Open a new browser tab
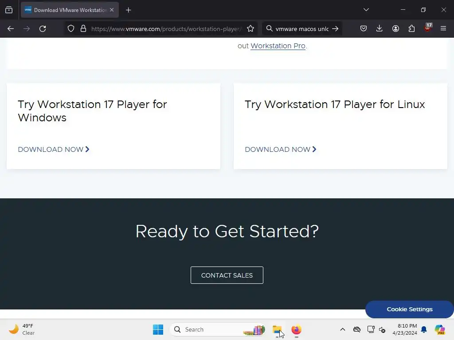454x340 pixels. 128,10
